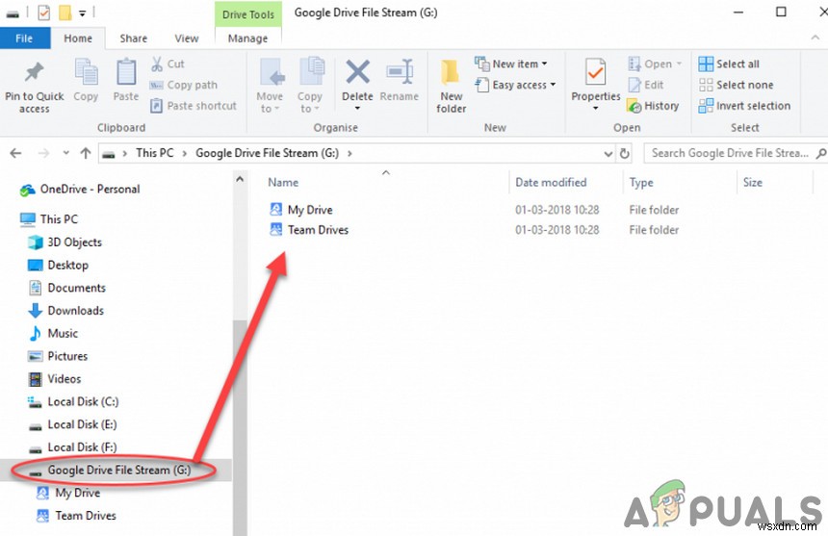Image resolution: width=828 pixels, height=536 pixels.
Task: Sort by the Size column header
Action: pyautogui.click(x=753, y=183)
